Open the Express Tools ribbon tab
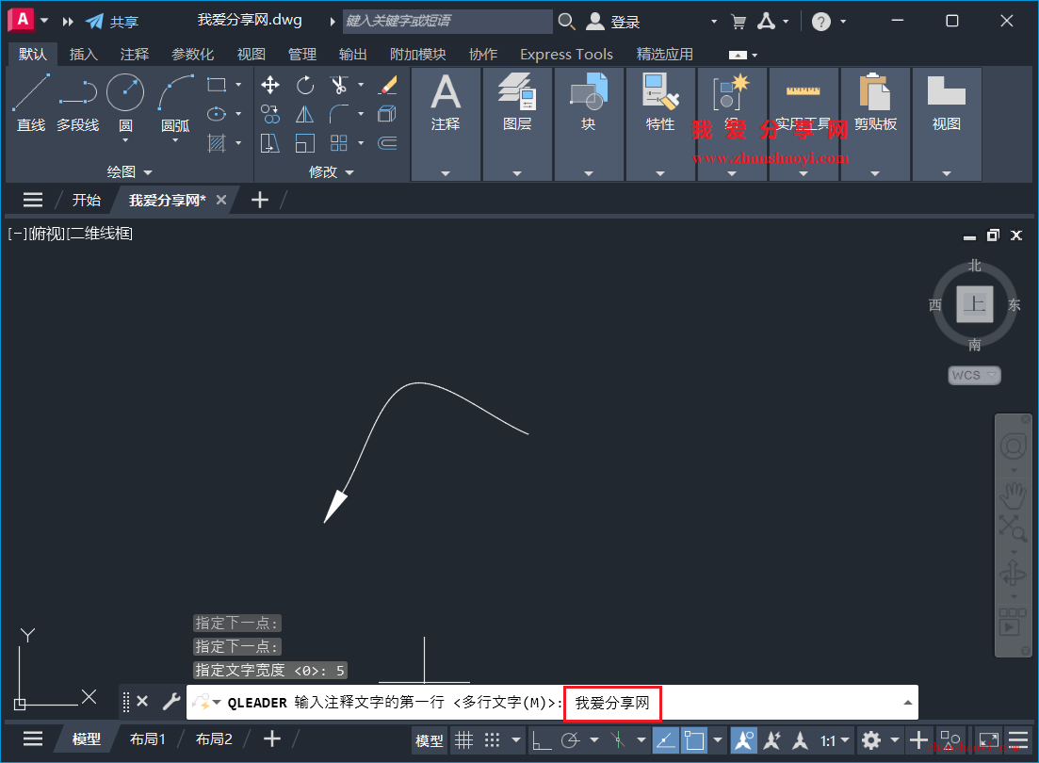This screenshot has height=763, width=1039. click(566, 55)
